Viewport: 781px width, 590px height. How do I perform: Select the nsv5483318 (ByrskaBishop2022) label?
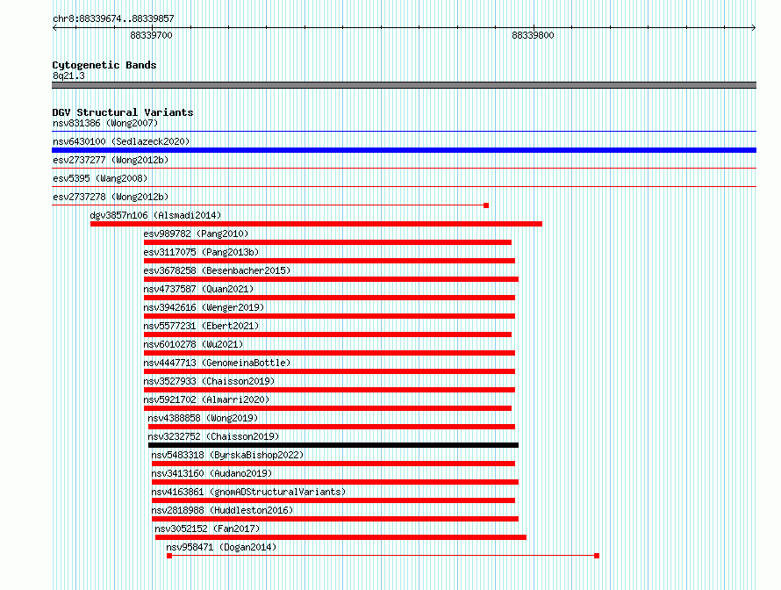point(227,455)
